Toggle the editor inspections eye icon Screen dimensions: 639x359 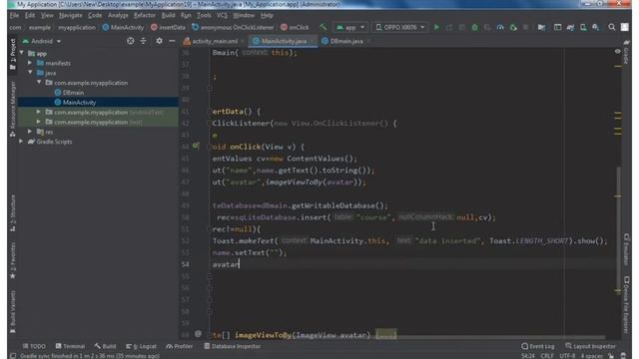[x=617, y=52]
